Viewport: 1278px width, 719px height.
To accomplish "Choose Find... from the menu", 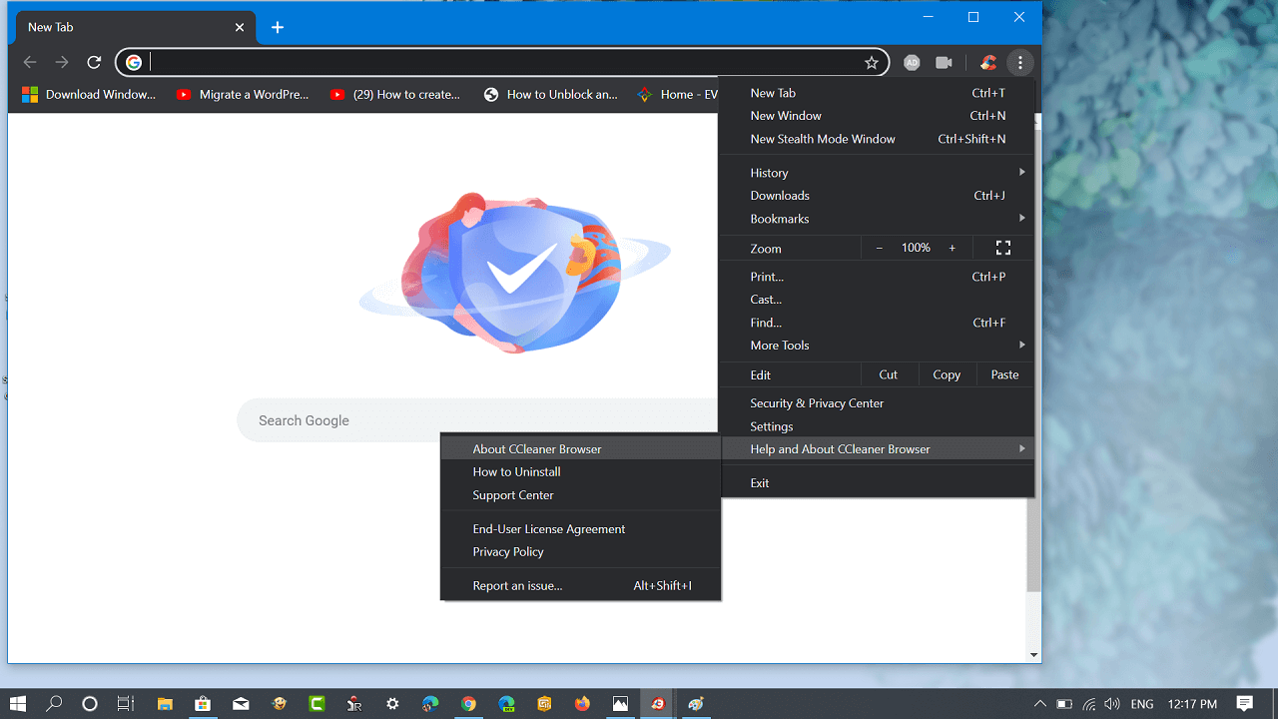I will click(878, 323).
